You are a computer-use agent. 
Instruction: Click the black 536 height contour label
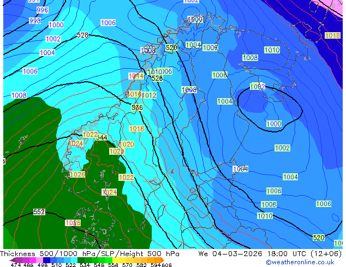point(137,107)
